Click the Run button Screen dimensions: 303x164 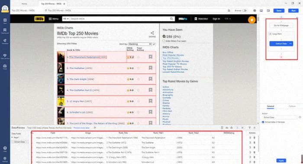click(293, 11)
